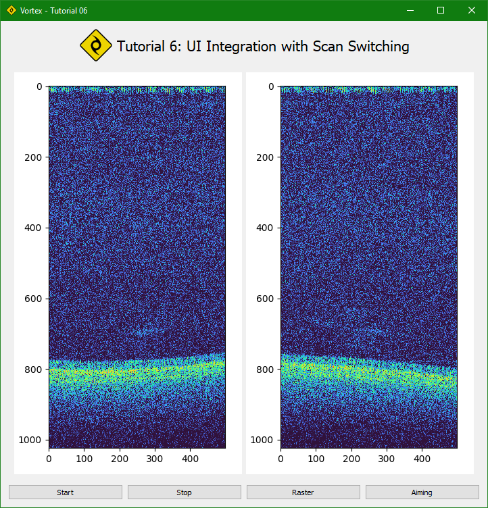This screenshot has height=508, width=488.
Task: Click the left plot's x-axis 400 label
Action: tap(189, 459)
